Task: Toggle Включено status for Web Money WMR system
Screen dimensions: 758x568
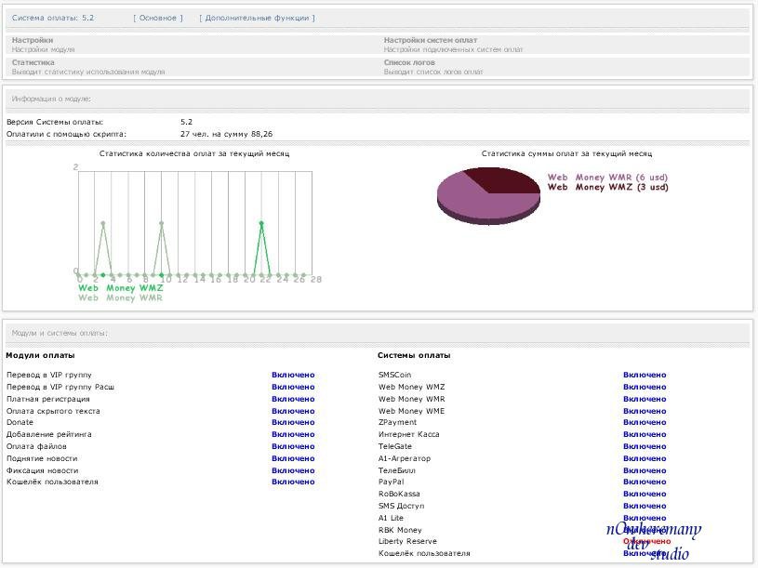Action: [645, 399]
